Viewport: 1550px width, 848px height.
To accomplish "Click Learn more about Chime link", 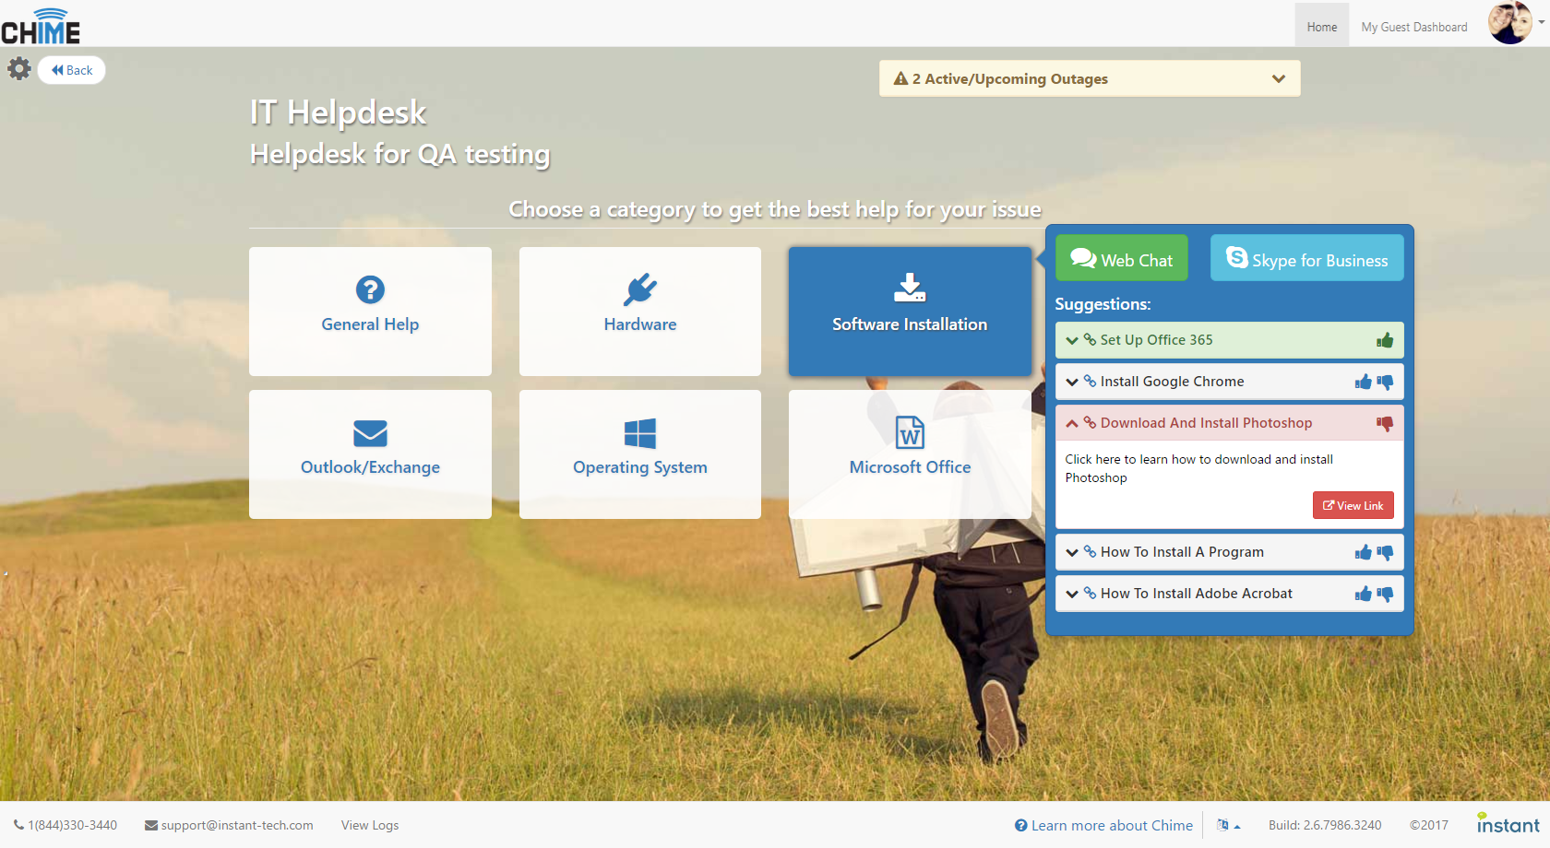I will 1103,825.
